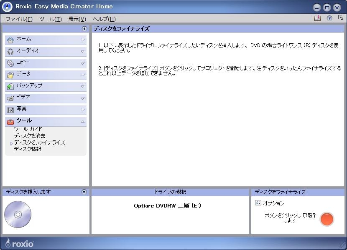Expand the バックアップ category chevron

point(82,87)
